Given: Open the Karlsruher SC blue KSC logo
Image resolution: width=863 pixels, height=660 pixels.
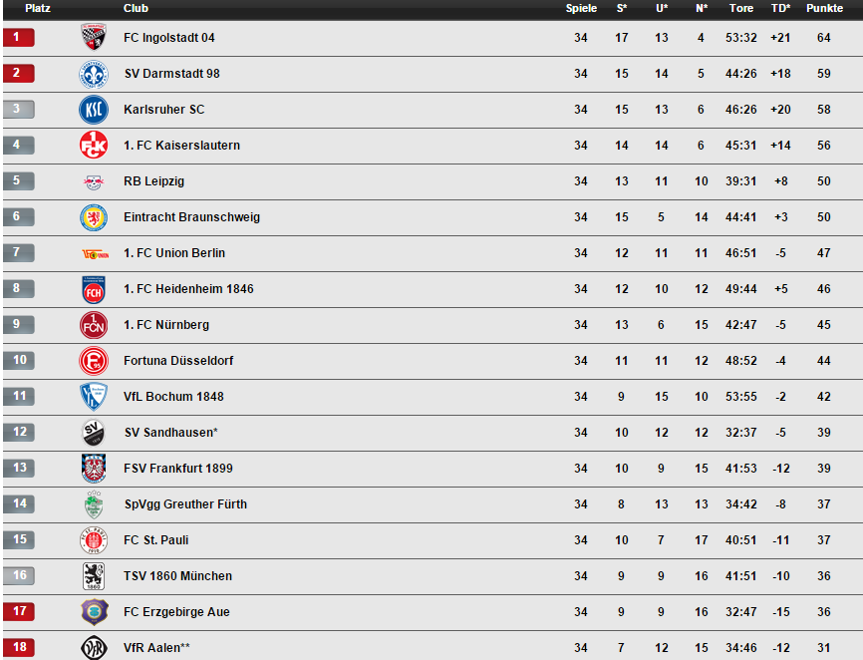Looking at the screenshot, I should pyautogui.click(x=94, y=110).
